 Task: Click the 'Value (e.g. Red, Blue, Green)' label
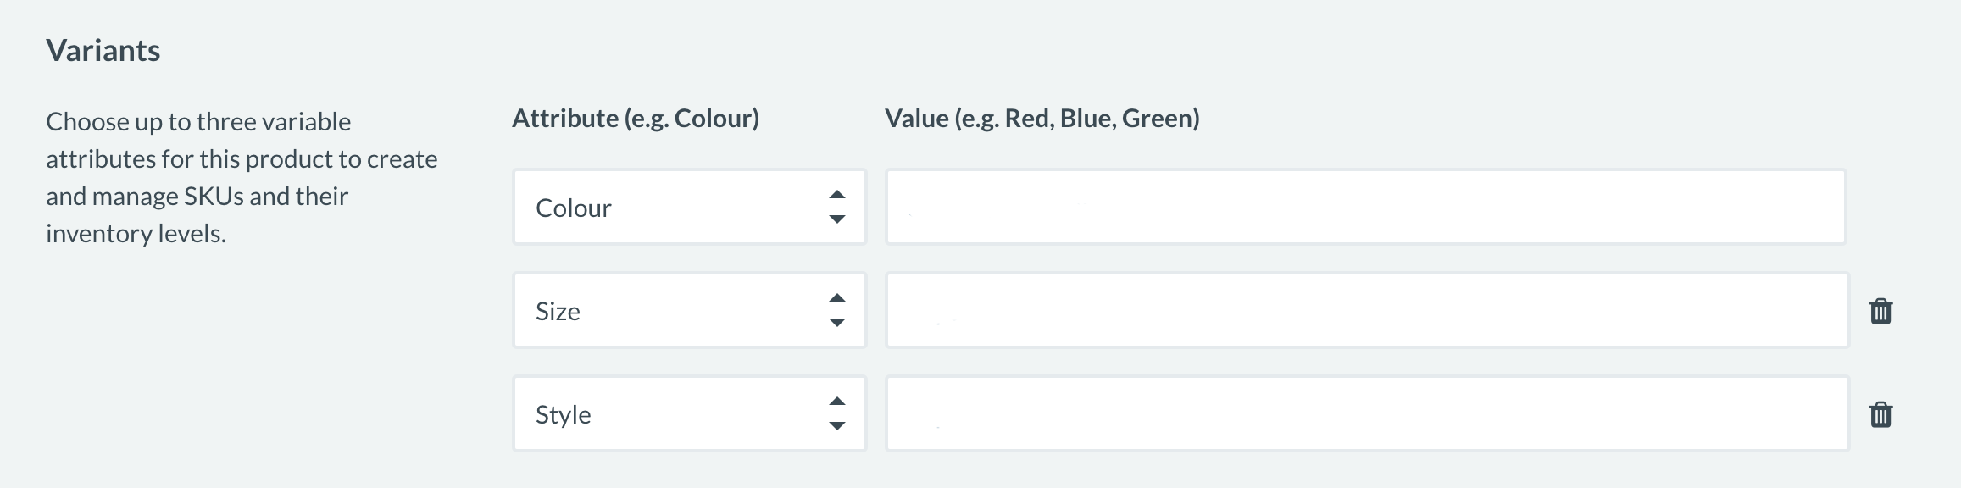(1042, 119)
